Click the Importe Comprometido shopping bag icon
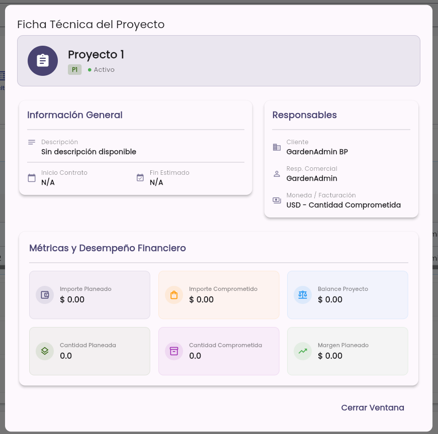 pos(174,295)
